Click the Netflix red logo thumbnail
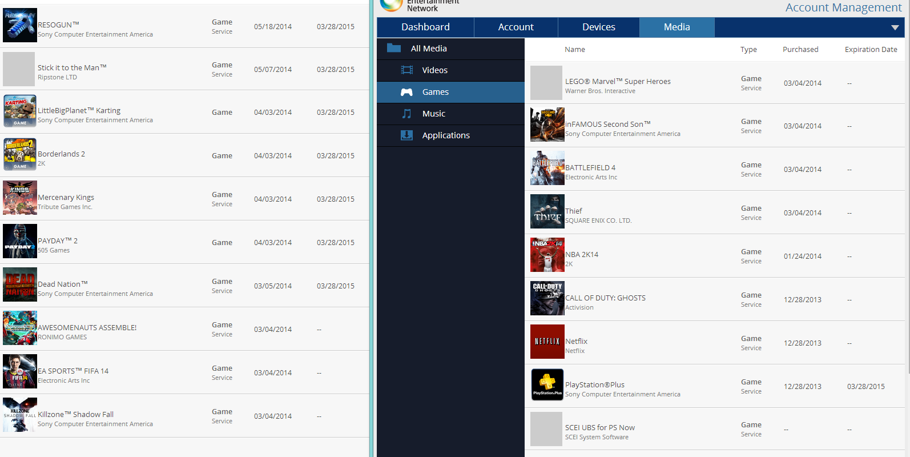910x457 pixels. (x=547, y=342)
